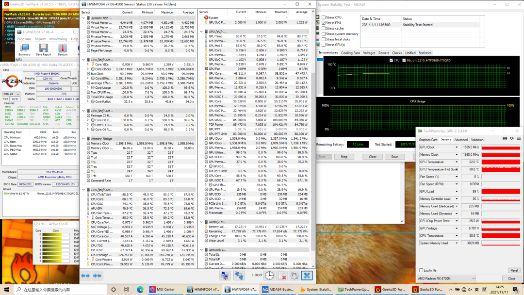Click Stop button in stability test
Screen dimensions: 524x295
344,157
